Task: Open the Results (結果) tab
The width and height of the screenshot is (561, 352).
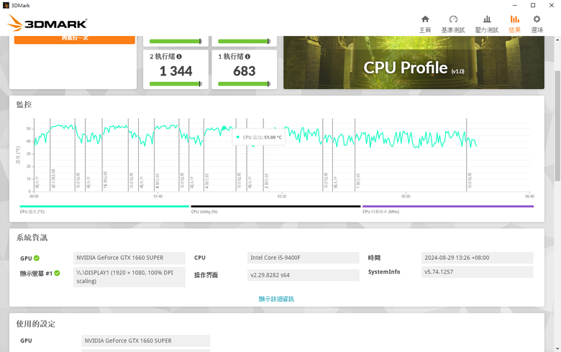Action: [514, 24]
